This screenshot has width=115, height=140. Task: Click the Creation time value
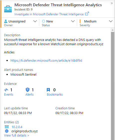[69, 113]
